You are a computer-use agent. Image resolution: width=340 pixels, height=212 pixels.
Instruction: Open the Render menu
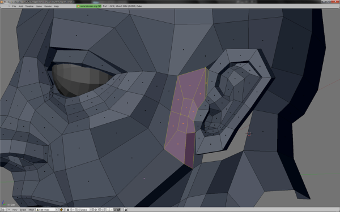48,6
